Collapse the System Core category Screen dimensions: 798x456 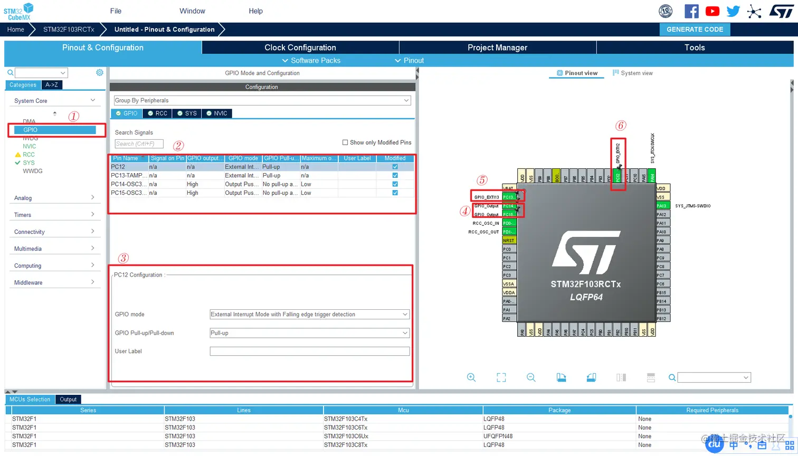55,101
